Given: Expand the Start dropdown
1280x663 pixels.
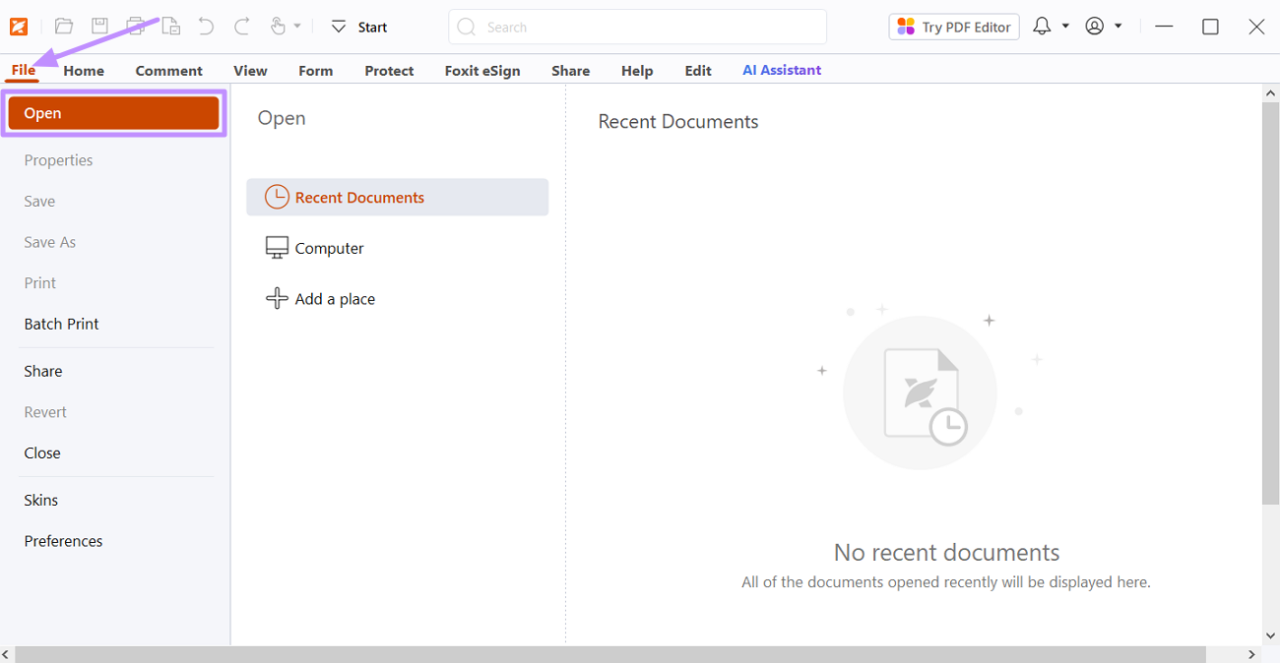Looking at the screenshot, I should [x=338, y=27].
